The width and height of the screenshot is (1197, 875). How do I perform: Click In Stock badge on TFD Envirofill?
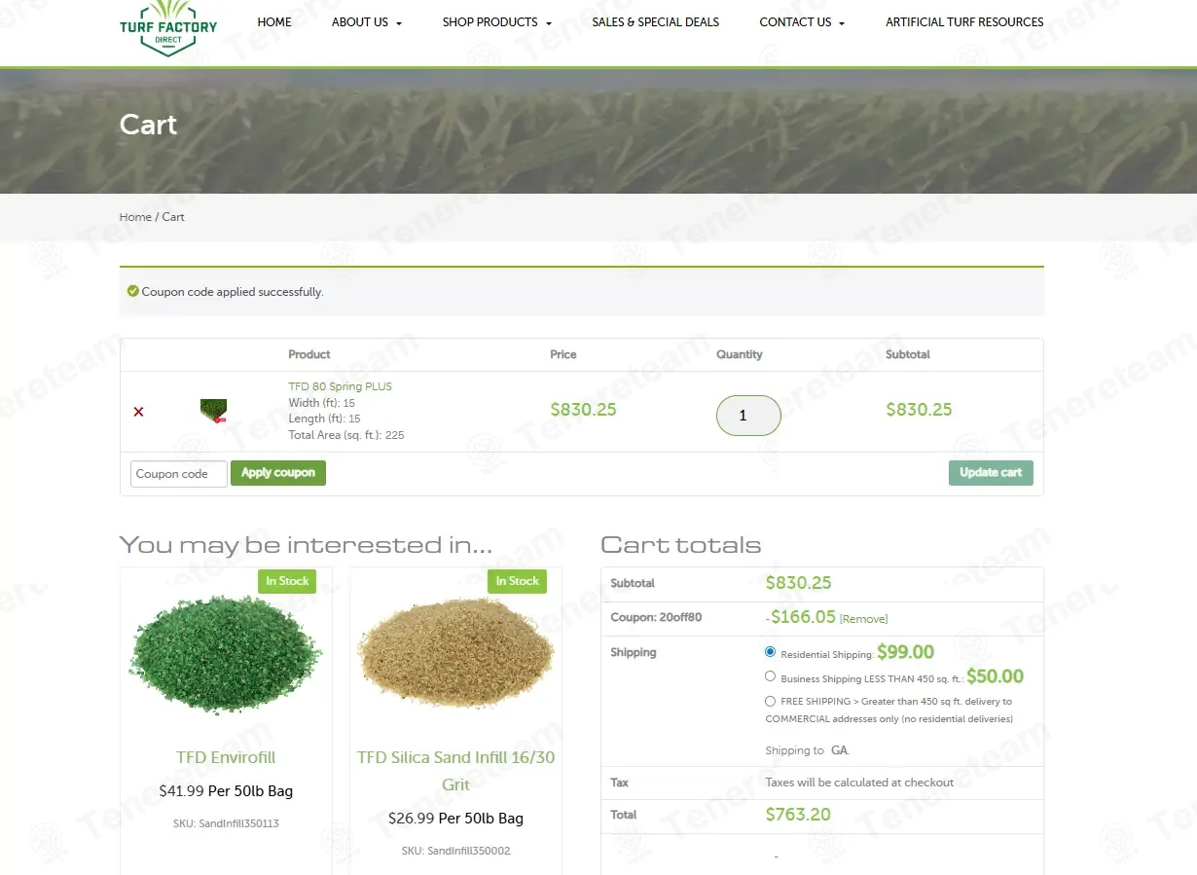[x=287, y=581]
